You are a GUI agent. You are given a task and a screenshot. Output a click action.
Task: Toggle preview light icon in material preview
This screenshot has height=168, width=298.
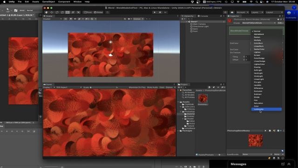[x=274, y=131]
